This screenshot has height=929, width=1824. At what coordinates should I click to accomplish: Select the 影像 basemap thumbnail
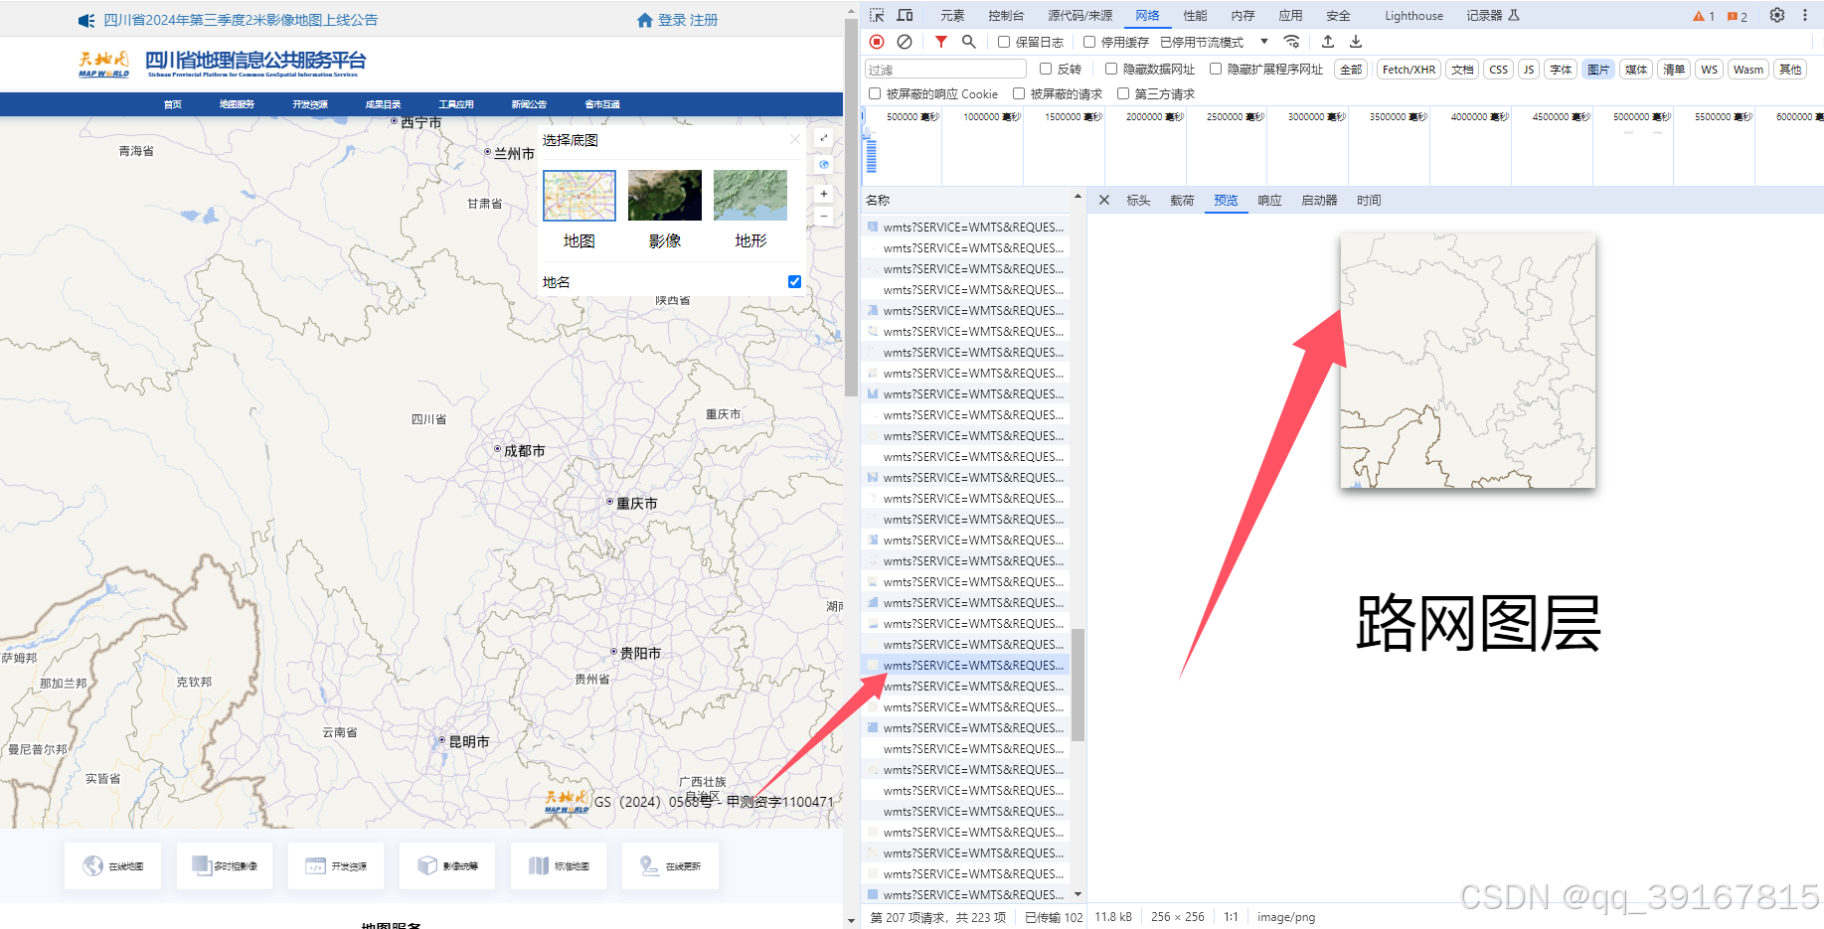point(665,195)
